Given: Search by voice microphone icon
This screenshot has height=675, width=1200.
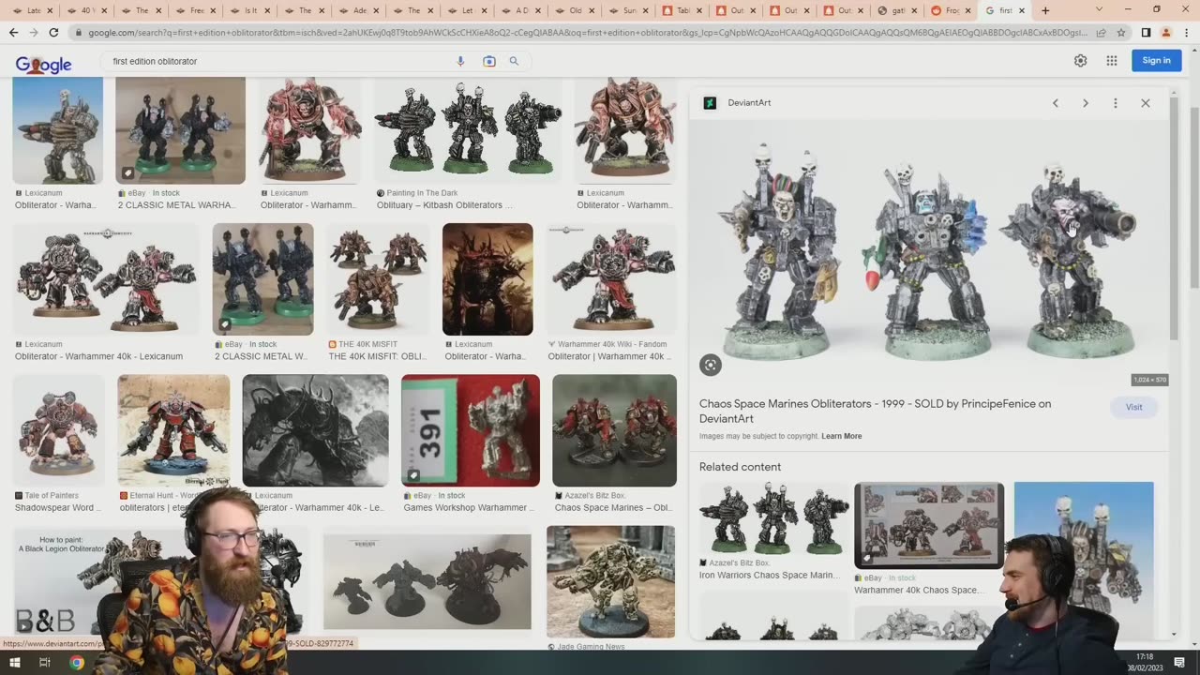Looking at the screenshot, I should [460, 61].
